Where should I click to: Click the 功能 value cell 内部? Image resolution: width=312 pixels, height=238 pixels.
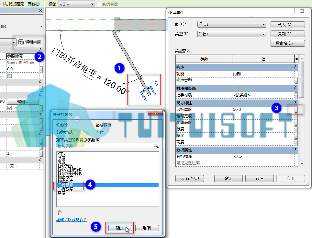click(x=263, y=74)
